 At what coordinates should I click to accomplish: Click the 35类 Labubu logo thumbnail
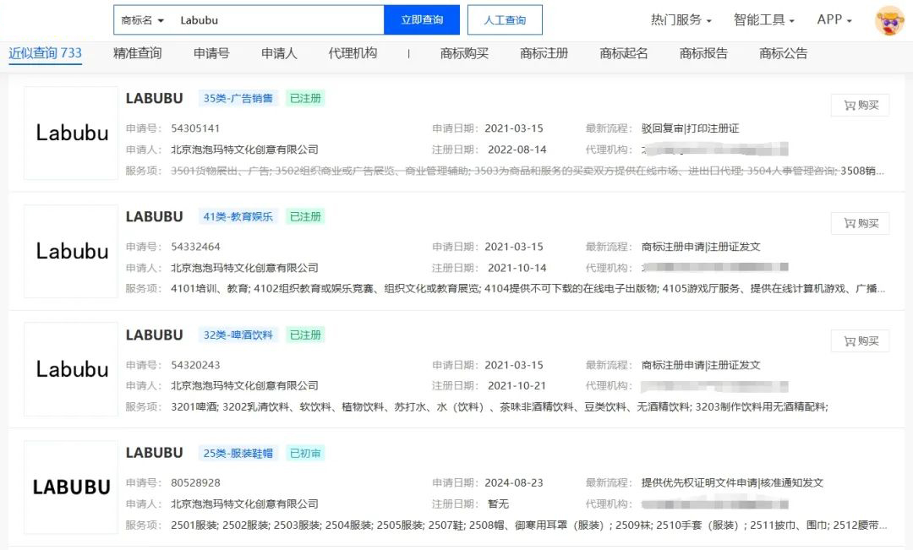(x=72, y=133)
